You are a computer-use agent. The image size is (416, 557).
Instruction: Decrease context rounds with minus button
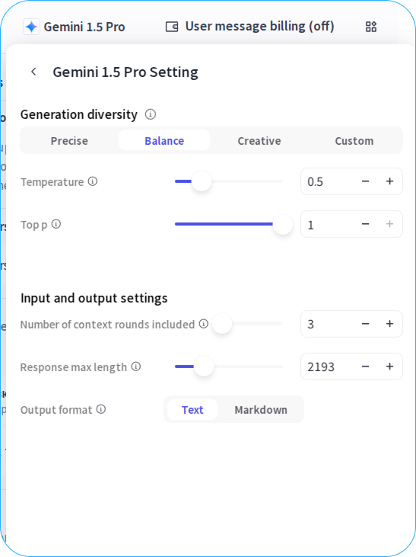365,324
